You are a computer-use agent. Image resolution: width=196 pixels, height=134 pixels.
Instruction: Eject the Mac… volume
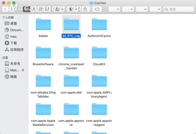pyautogui.click(x=23, y=70)
